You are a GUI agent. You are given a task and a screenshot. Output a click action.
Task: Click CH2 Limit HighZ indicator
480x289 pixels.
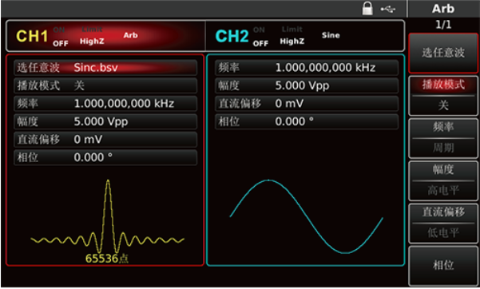point(292,35)
